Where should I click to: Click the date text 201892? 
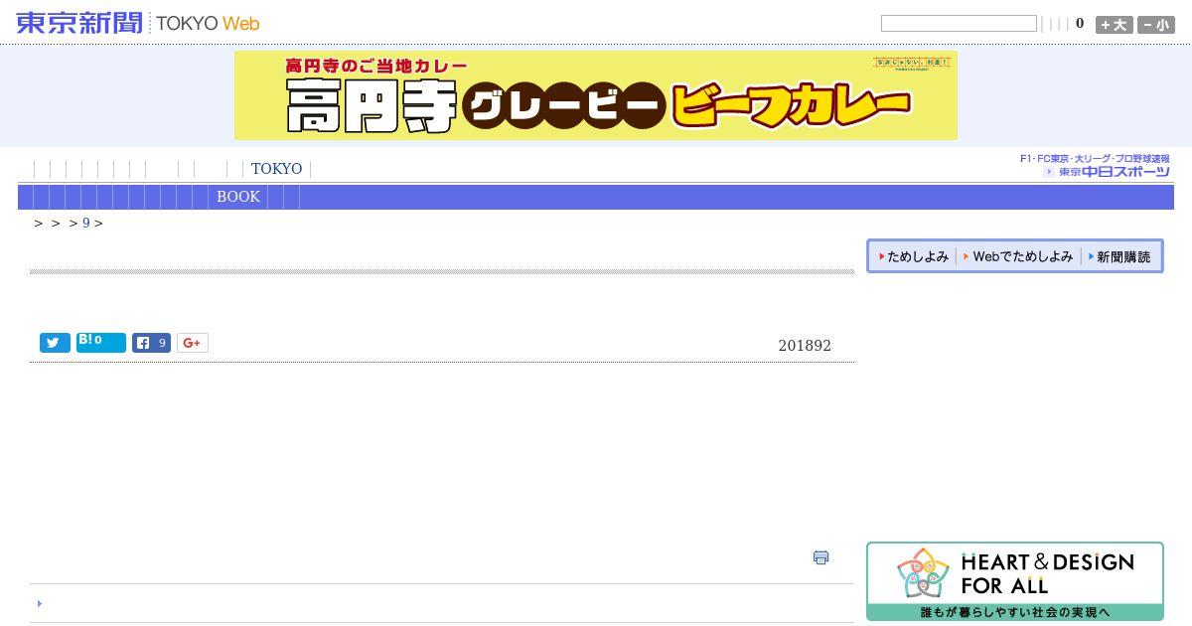[x=805, y=346]
